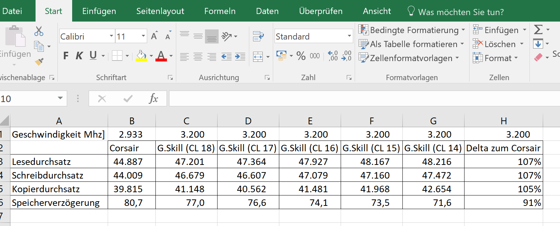
Task: Open Bedingte Formatierung menu
Action: (412, 30)
